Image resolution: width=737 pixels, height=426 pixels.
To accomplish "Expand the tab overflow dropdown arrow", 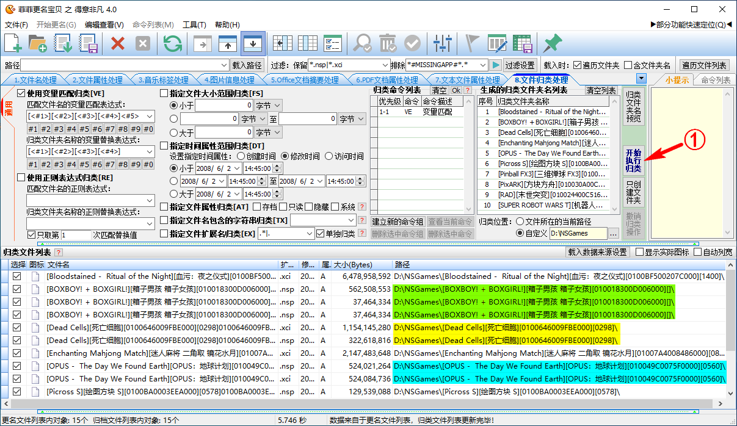I will pyautogui.click(x=641, y=79).
